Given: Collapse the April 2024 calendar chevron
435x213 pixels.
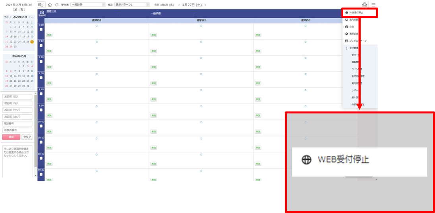Looking at the screenshot, I should pyautogui.click(x=32, y=17).
